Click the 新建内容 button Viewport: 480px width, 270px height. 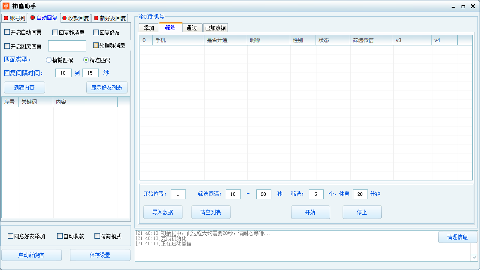point(24,87)
